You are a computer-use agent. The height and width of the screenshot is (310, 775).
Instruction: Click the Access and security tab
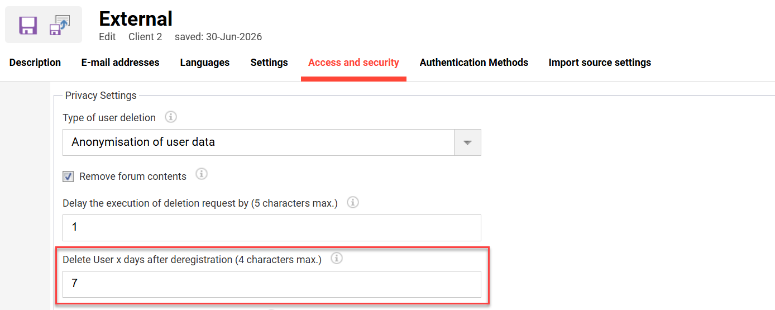tap(353, 63)
